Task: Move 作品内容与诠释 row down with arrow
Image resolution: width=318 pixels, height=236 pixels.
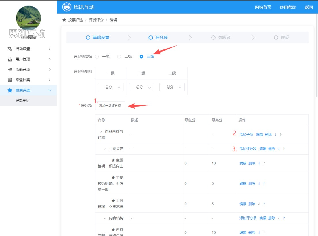Action: click(x=275, y=135)
